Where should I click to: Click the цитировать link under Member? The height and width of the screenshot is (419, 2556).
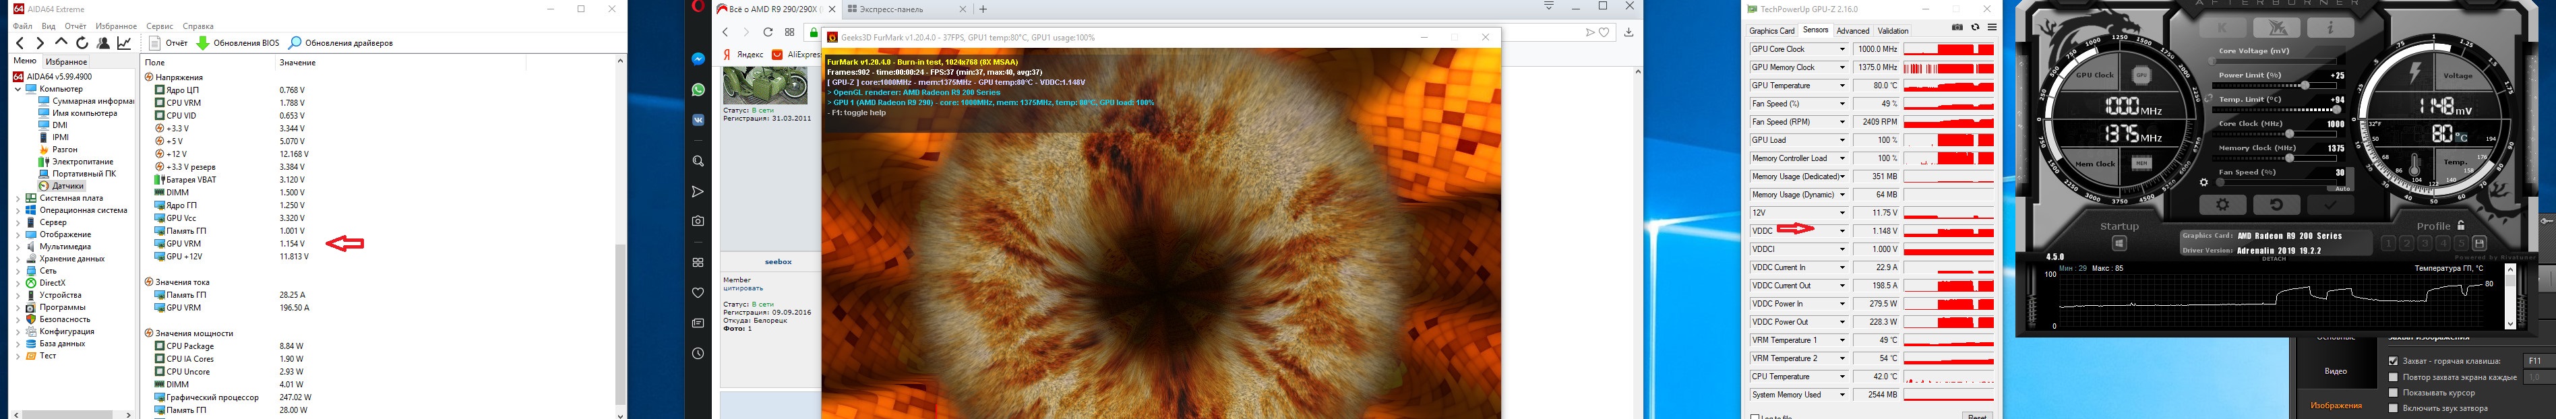[x=743, y=288]
